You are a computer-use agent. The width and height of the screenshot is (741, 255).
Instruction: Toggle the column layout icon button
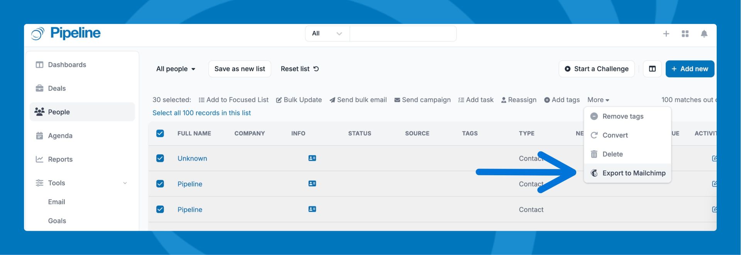click(652, 69)
